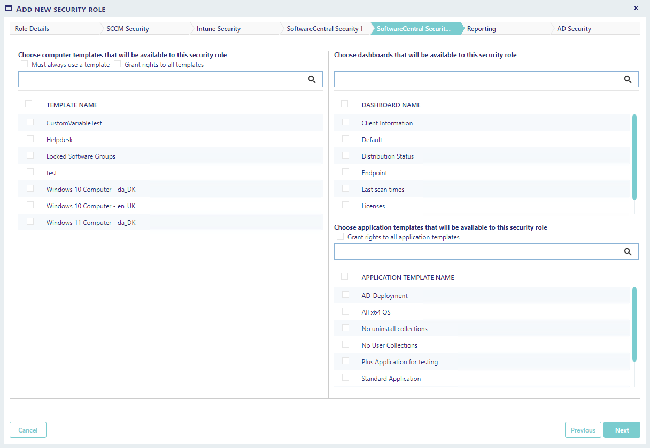
Task: Go back with the Previous button
Action: (x=583, y=430)
